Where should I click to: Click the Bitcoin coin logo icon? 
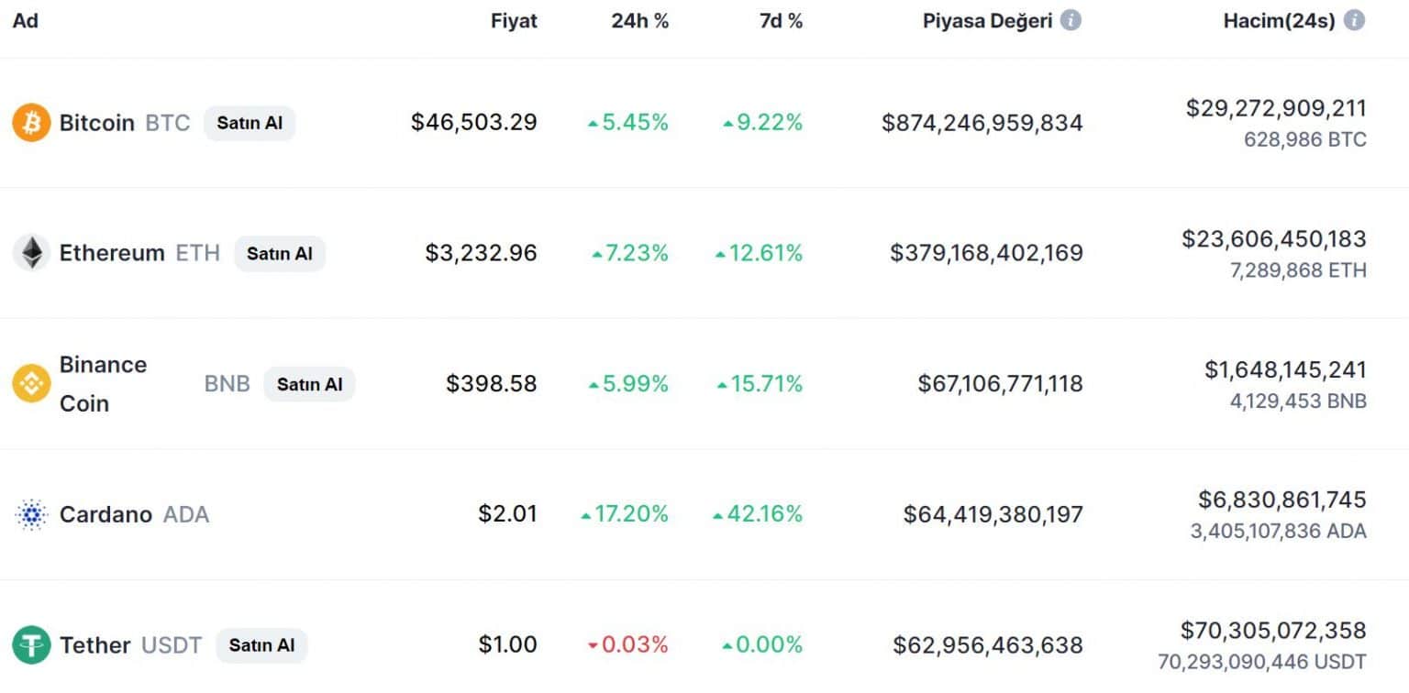tap(31, 123)
